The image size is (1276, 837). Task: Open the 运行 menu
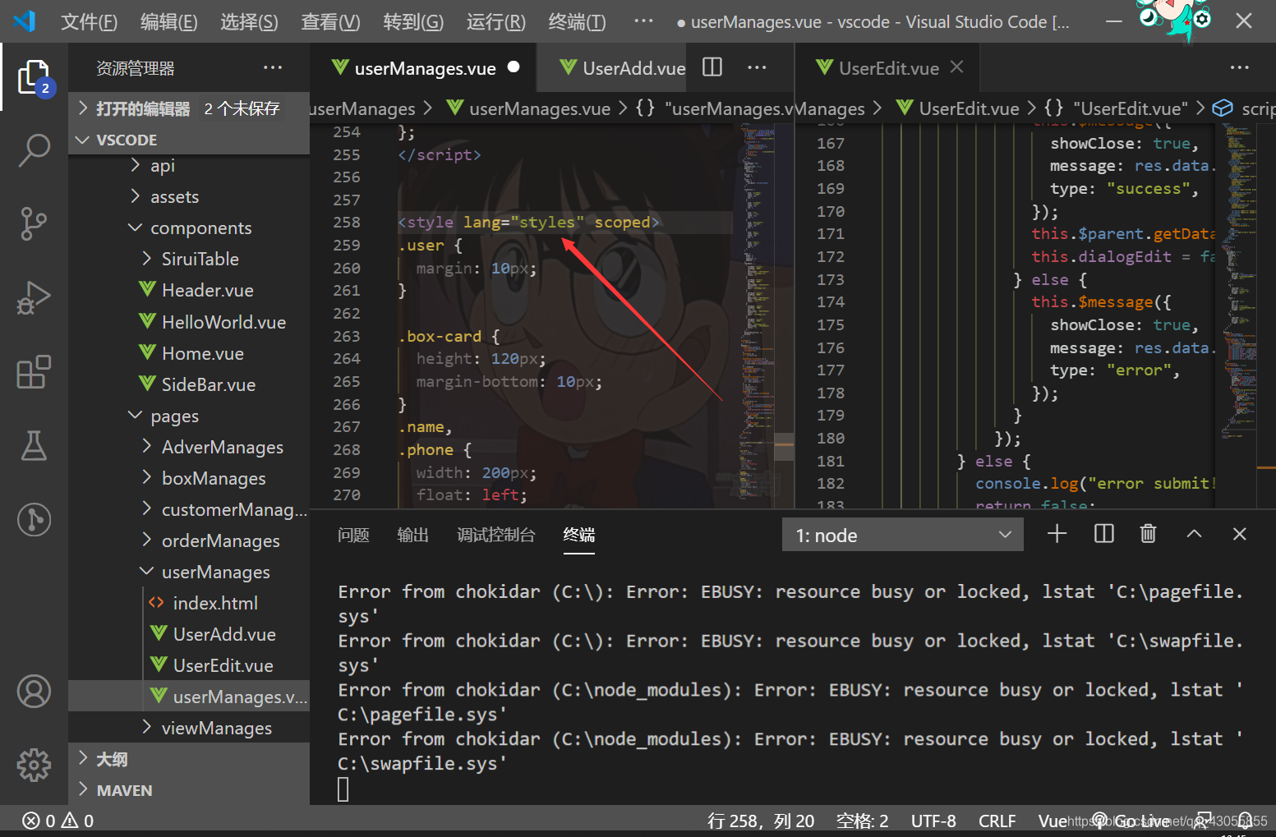point(495,21)
